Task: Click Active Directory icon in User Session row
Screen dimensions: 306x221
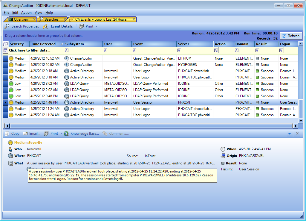Action: click(x=67, y=102)
